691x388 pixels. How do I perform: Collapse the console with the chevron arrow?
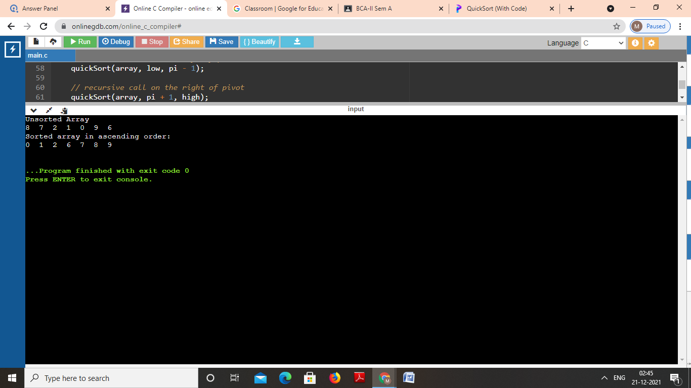point(34,110)
